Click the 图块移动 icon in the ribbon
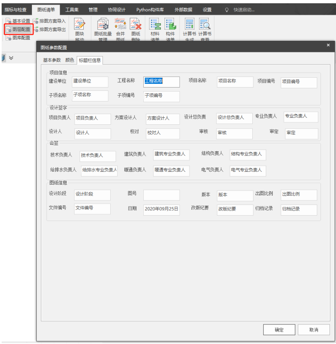This screenshot has height=344, width=336. click(79, 25)
